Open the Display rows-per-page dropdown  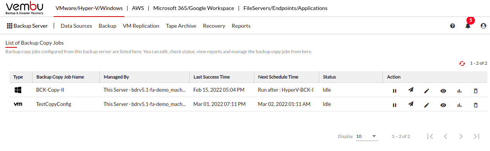click(x=366, y=136)
